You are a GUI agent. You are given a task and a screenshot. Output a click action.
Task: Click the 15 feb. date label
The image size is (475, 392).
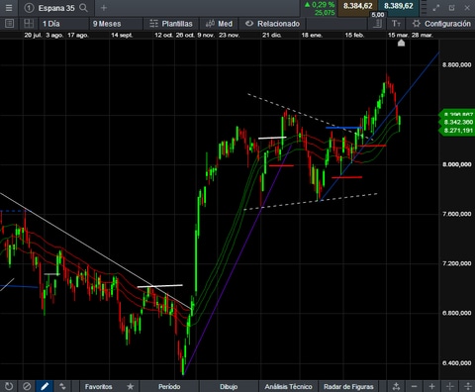[354, 35]
